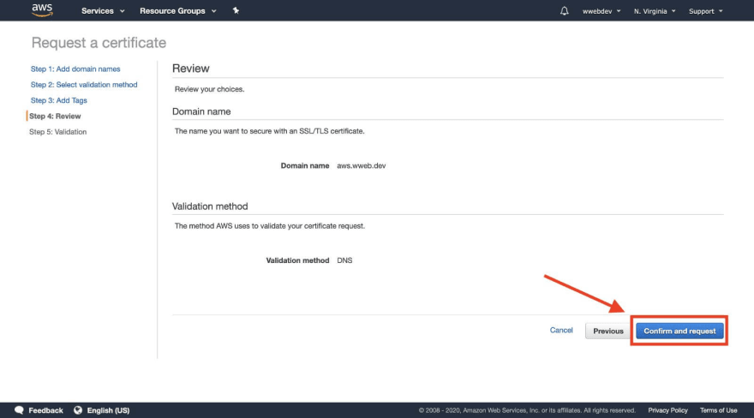Image resolution: width=754 pixels, height=418 pixels.
Task: Expand the Resource Groups dropdown
Action: (178, 10)
